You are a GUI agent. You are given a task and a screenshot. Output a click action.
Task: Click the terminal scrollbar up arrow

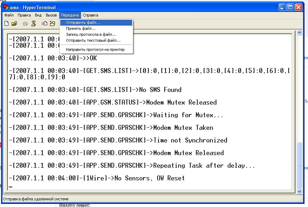pos(299,32)
